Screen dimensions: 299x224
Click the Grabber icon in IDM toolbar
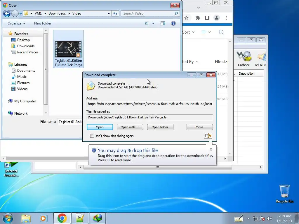point(244,59)
